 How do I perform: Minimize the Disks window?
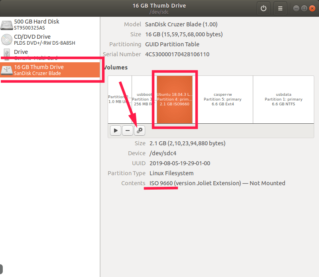coord(296,8)
